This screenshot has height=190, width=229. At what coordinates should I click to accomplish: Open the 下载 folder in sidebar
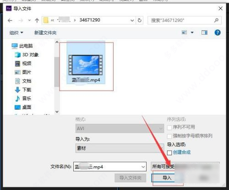[x=23, y=90]
